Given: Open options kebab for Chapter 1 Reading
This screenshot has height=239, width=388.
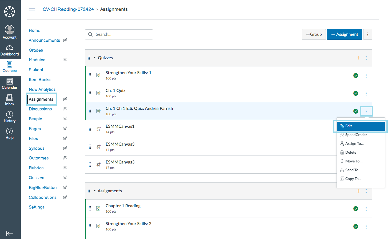Looking at the screenshot, I should pyautogui.click(x=366, y=209).
